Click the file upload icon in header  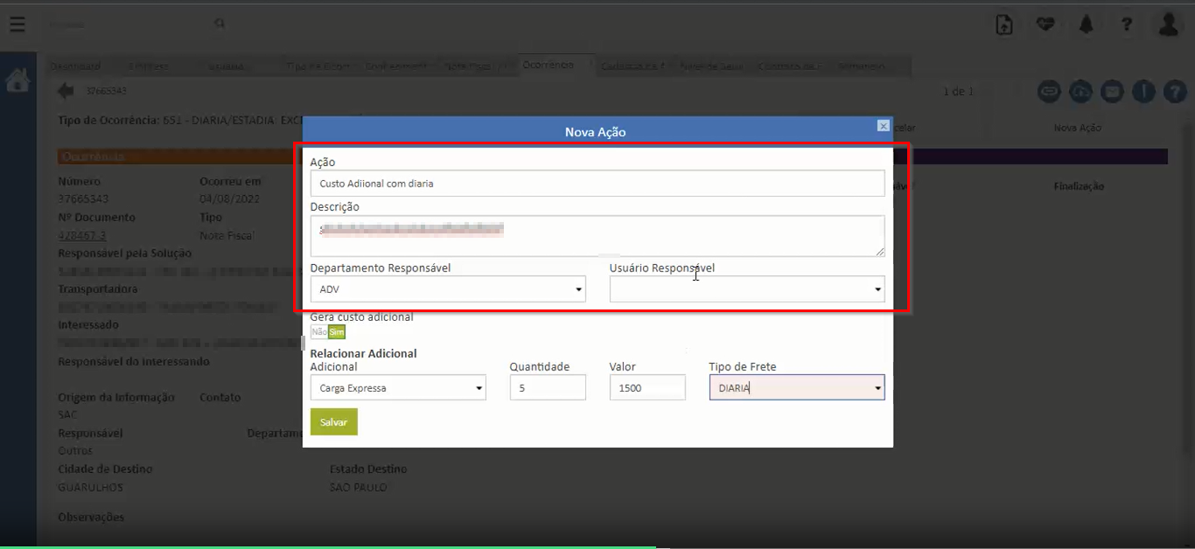(x=1004, y=24)
